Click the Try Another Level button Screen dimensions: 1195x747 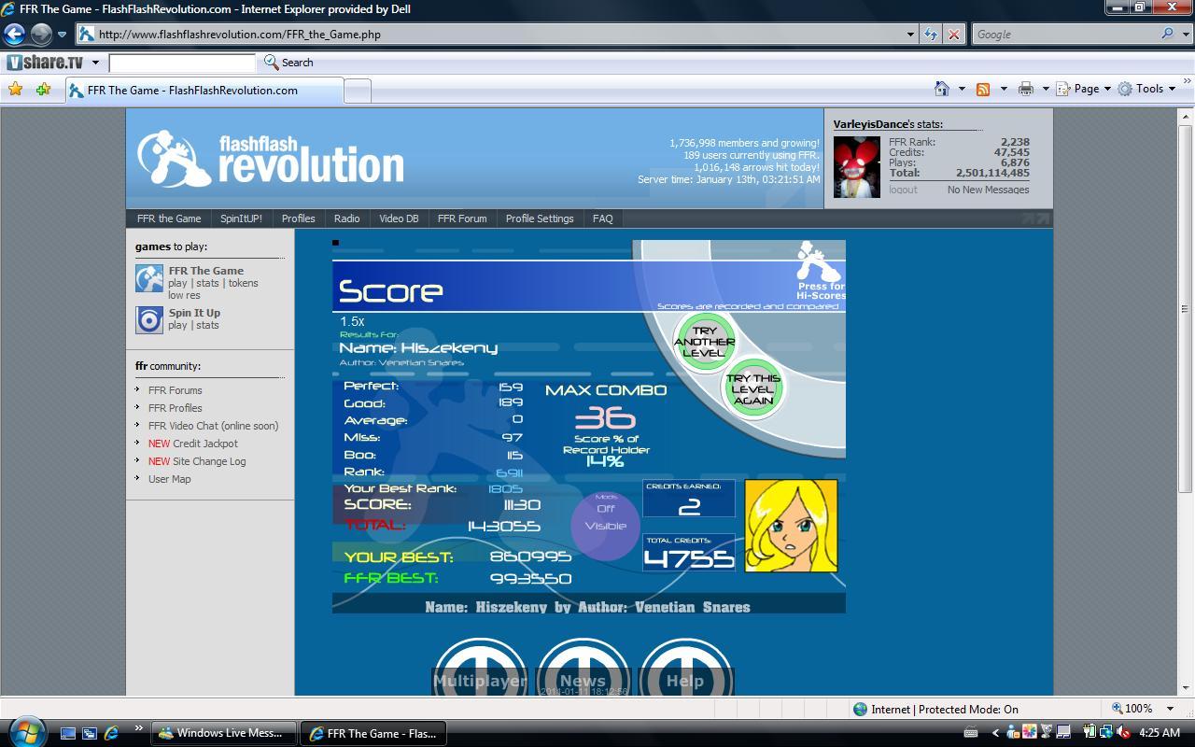[x=704, y=342]
